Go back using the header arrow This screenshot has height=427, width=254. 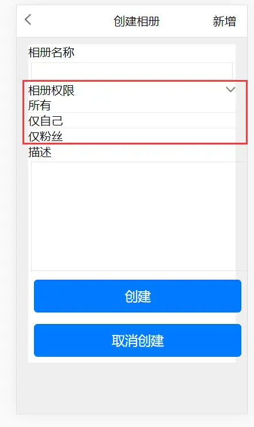28,20
